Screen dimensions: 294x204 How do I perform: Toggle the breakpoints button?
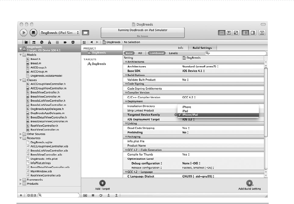coord(85,33)
